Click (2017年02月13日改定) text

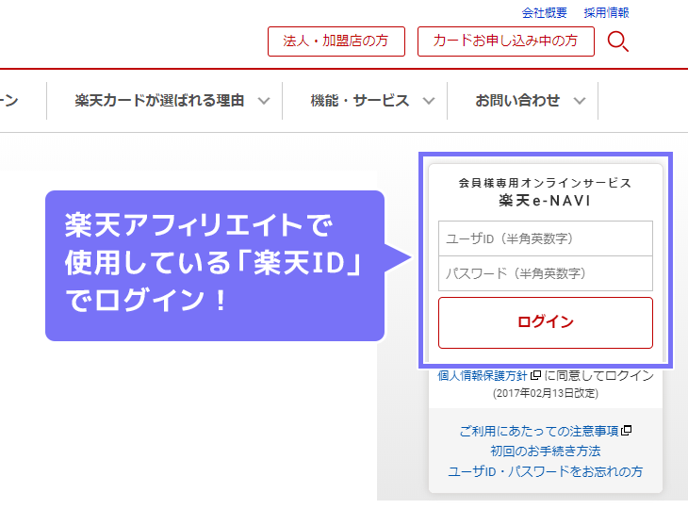pyautogui.click(x=546, y=393)
